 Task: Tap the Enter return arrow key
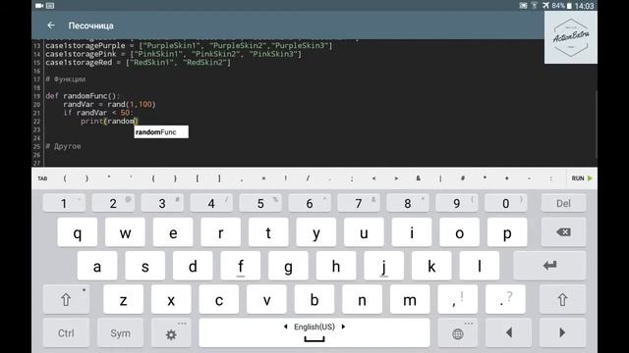coord(549,266)
